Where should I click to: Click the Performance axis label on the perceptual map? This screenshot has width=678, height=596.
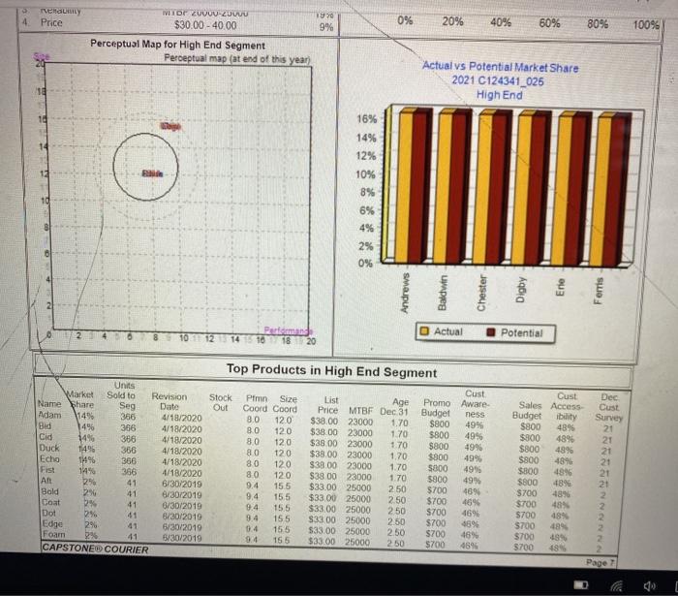(288, 330)
